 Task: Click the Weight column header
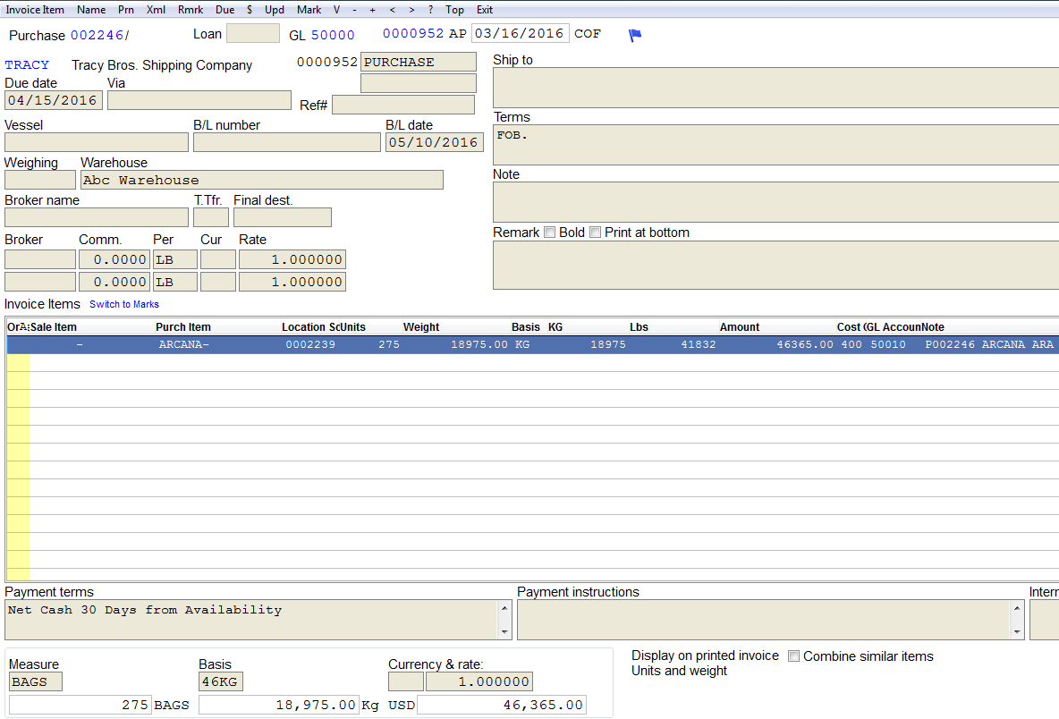420,326
